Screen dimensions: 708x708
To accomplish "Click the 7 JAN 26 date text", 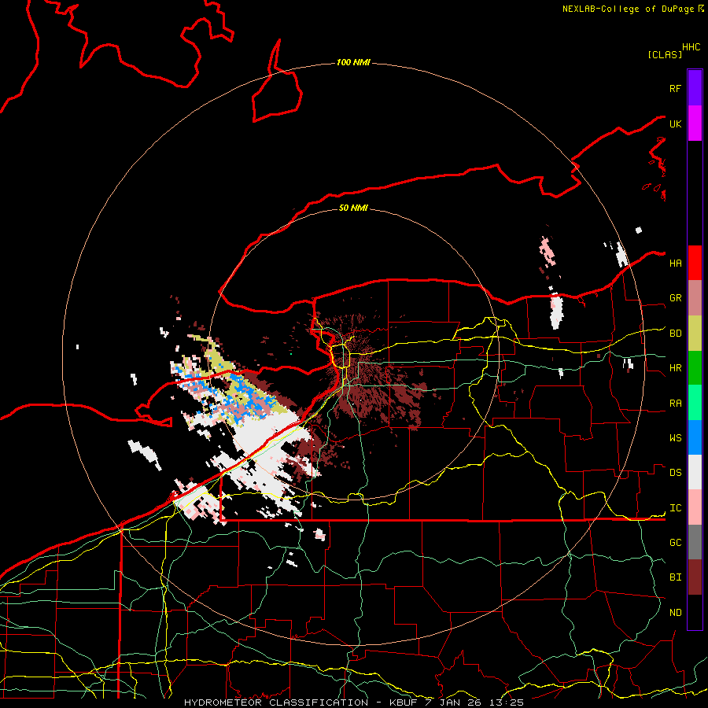I will (453, 702).
